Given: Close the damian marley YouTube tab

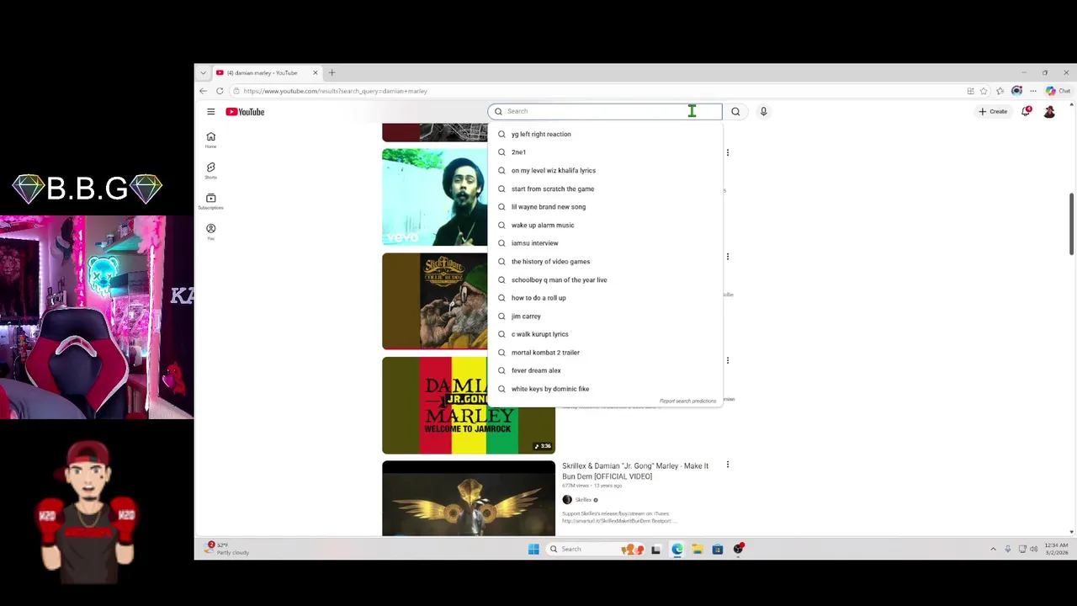Looking at the screenshot, I should coord(316,72).
